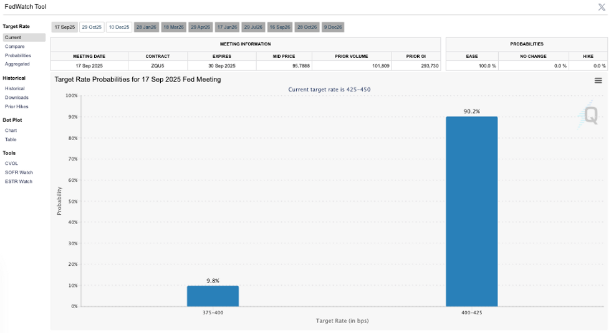Click the 375-400 probability bar
Screen dimensions: 611x333
[213, 296]
